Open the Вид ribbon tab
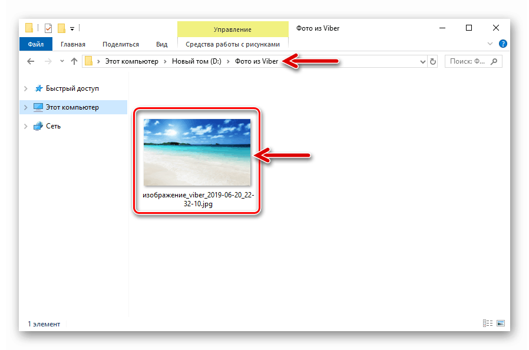 coord(161,44)
